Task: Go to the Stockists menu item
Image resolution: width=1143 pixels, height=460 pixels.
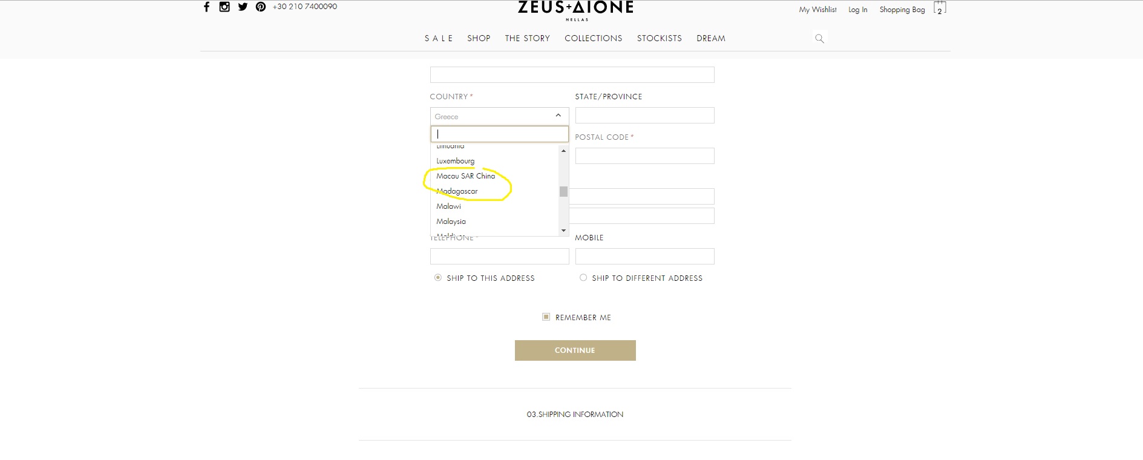Action: coord(659,38)
